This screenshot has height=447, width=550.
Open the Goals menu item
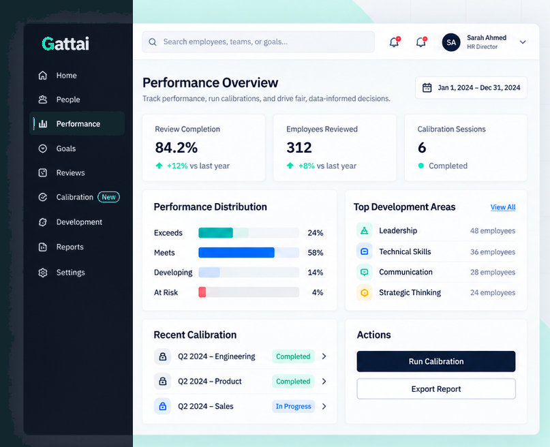[77, 149]
